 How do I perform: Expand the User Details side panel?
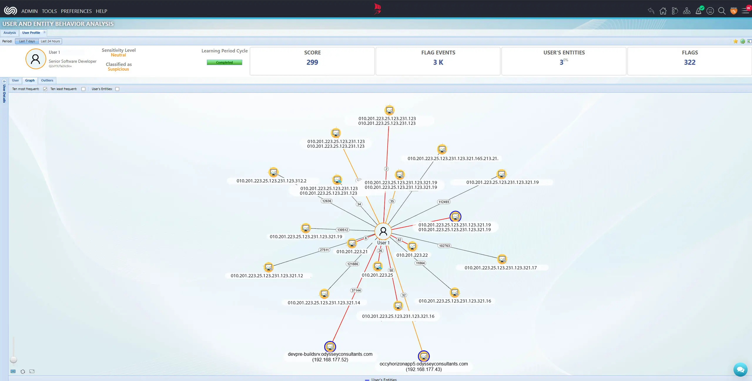[4, 81]
